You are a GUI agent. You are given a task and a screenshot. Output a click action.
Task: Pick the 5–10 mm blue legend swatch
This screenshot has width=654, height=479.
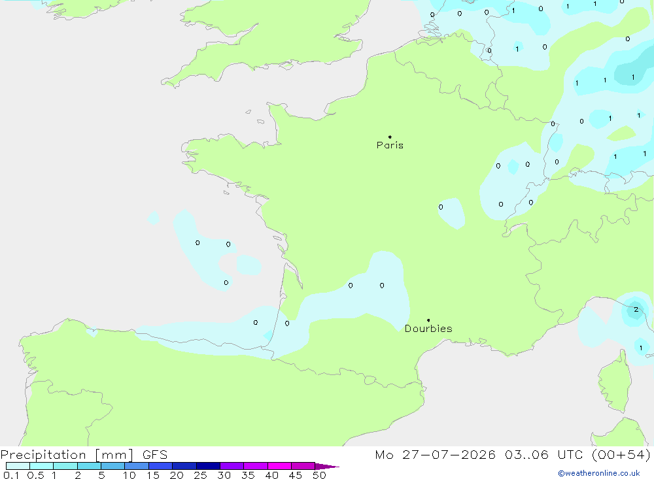tap(113, 466)
